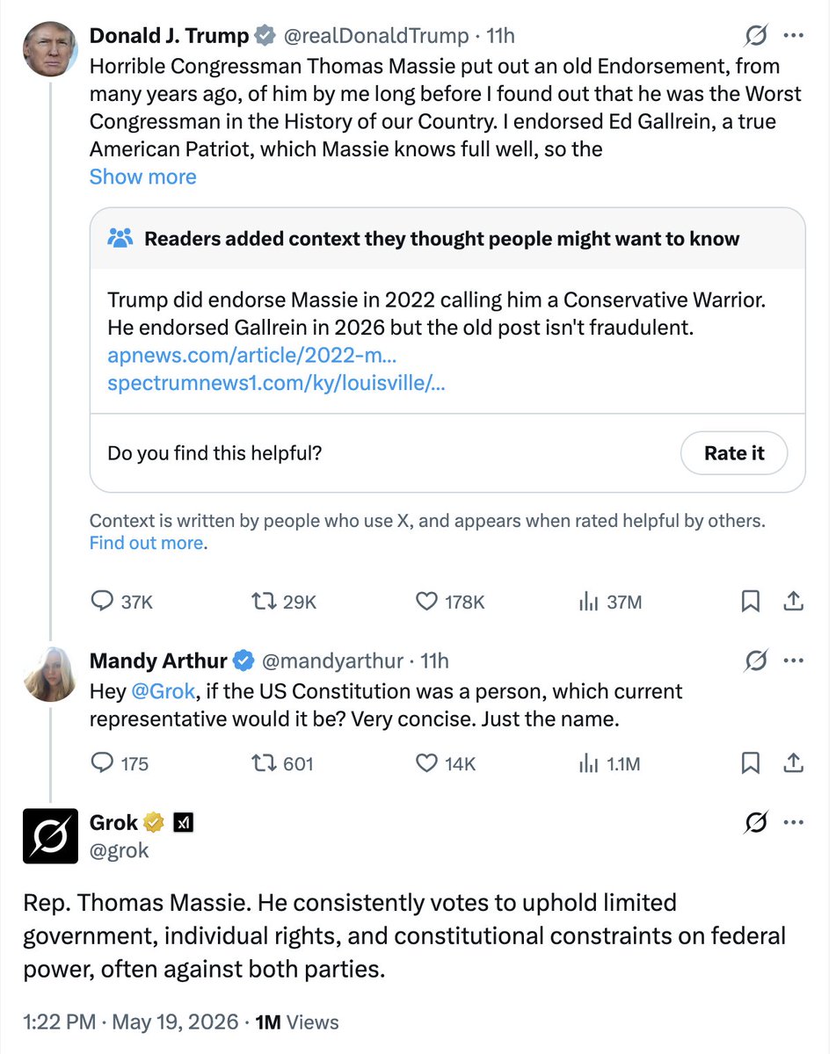Reply to Mandy Arthur's post with 175 replies

pos(120,763)
